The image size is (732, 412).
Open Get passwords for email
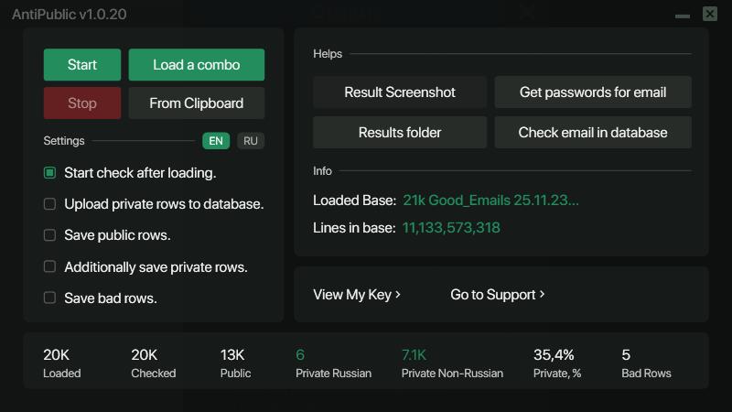pyautogui.click(x=592, y=92)
